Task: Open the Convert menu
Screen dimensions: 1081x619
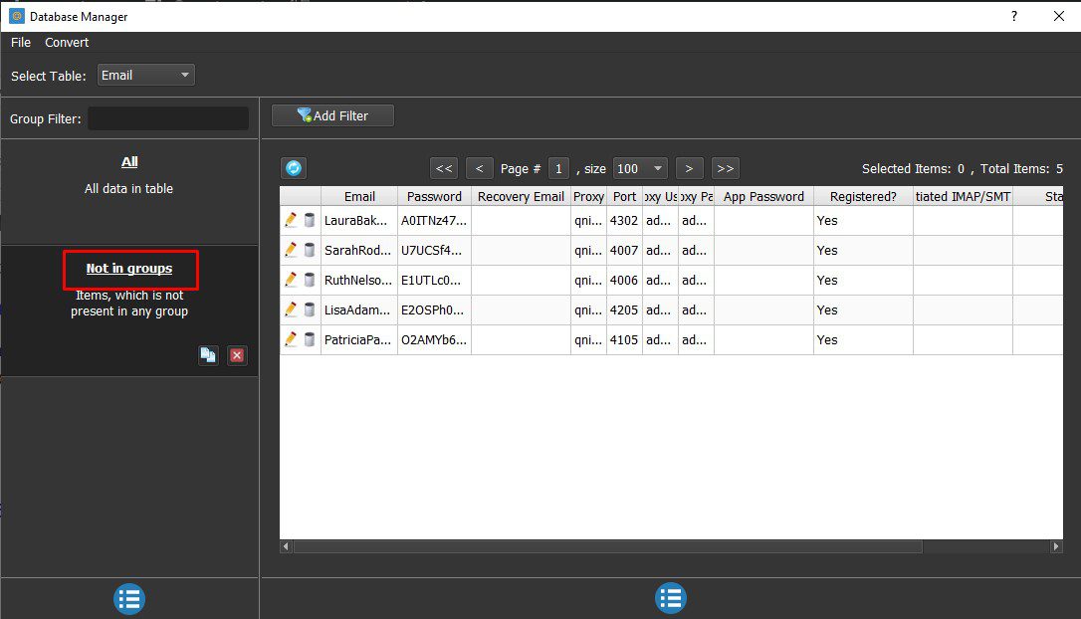Action: click(x=67, y=42)
